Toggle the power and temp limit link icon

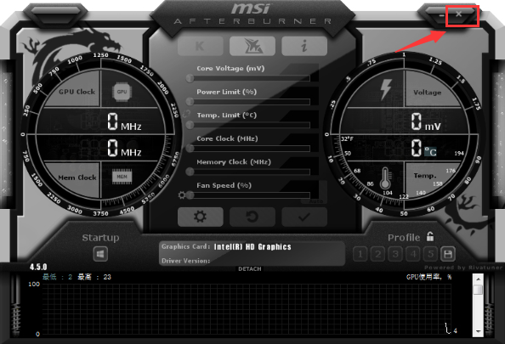tap(186, 114)
